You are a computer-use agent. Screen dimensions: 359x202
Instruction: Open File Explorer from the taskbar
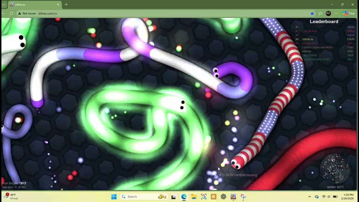[x=194, y=197]
